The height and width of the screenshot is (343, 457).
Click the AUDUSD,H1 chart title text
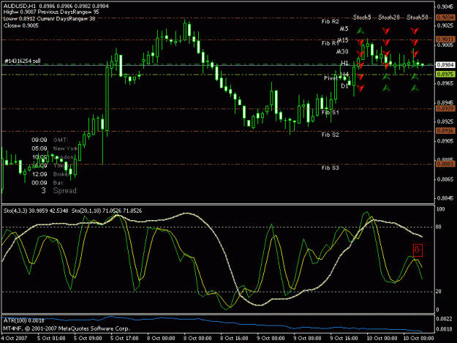pos(20,6)
